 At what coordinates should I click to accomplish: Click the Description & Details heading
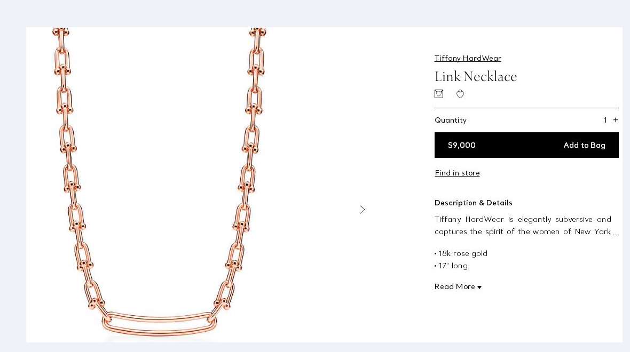tap(474, 203)
